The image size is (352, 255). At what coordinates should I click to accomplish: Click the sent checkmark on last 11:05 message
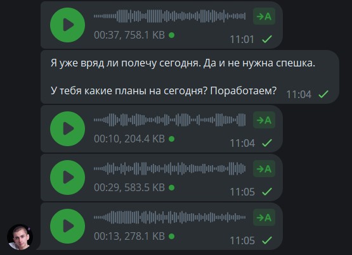tap(267, 240)
